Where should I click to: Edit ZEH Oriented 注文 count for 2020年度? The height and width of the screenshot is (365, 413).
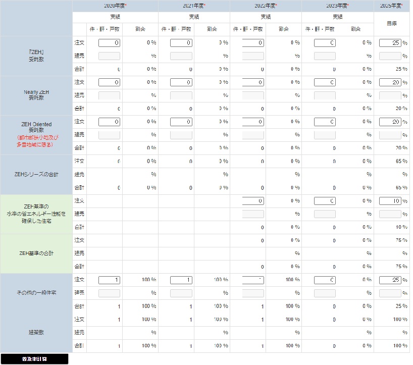[109, 122]
